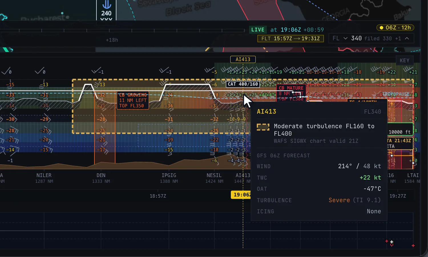Click the wind barb beside -1 above DEN
The image size is (428, 257).
[96, 70]
